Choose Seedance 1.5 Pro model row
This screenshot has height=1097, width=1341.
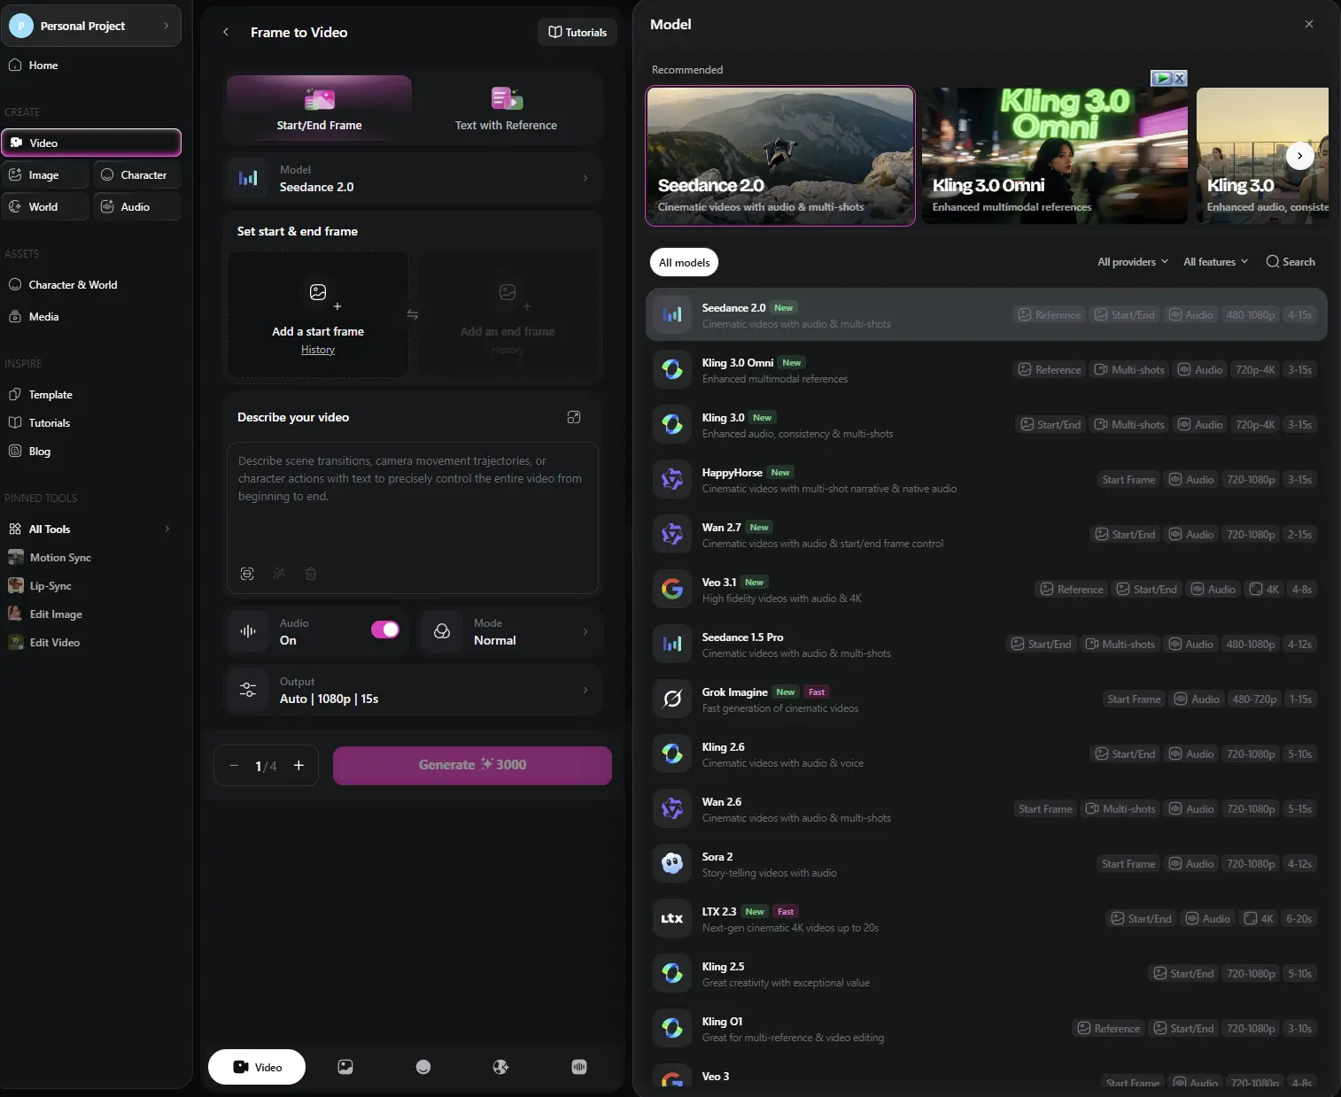987,645
